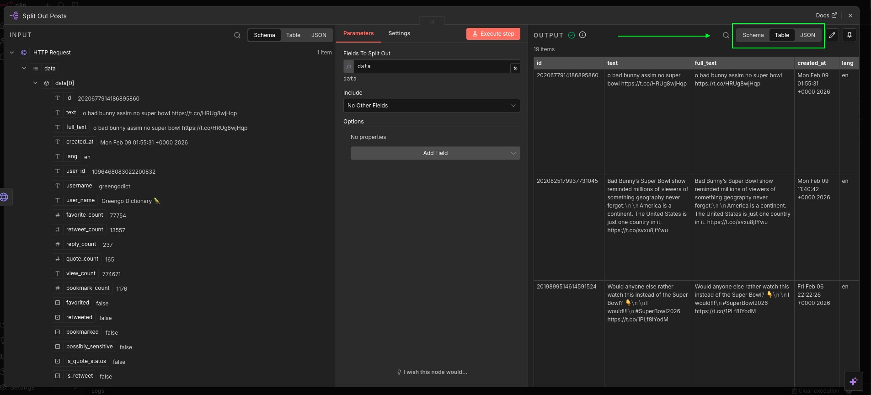This screenshot has width=871, height=395.
Task: Open the AI assistant sparkle button
Action: [853, 381]
